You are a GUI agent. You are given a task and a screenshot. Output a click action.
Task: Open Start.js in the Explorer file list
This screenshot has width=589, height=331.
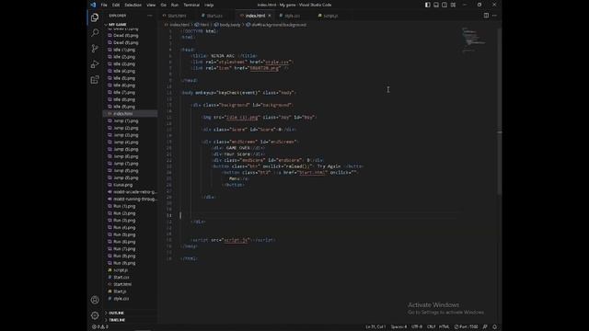130,291
